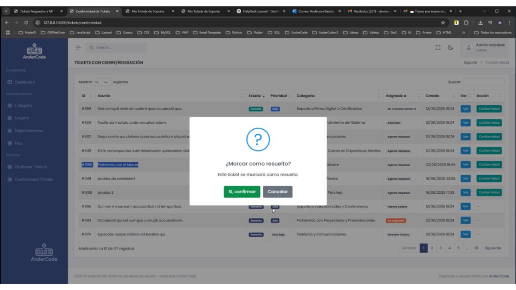Open Gestionar Tickets in the sidebar
This screenshot has width=516, height=290.
tap(31, 167)
